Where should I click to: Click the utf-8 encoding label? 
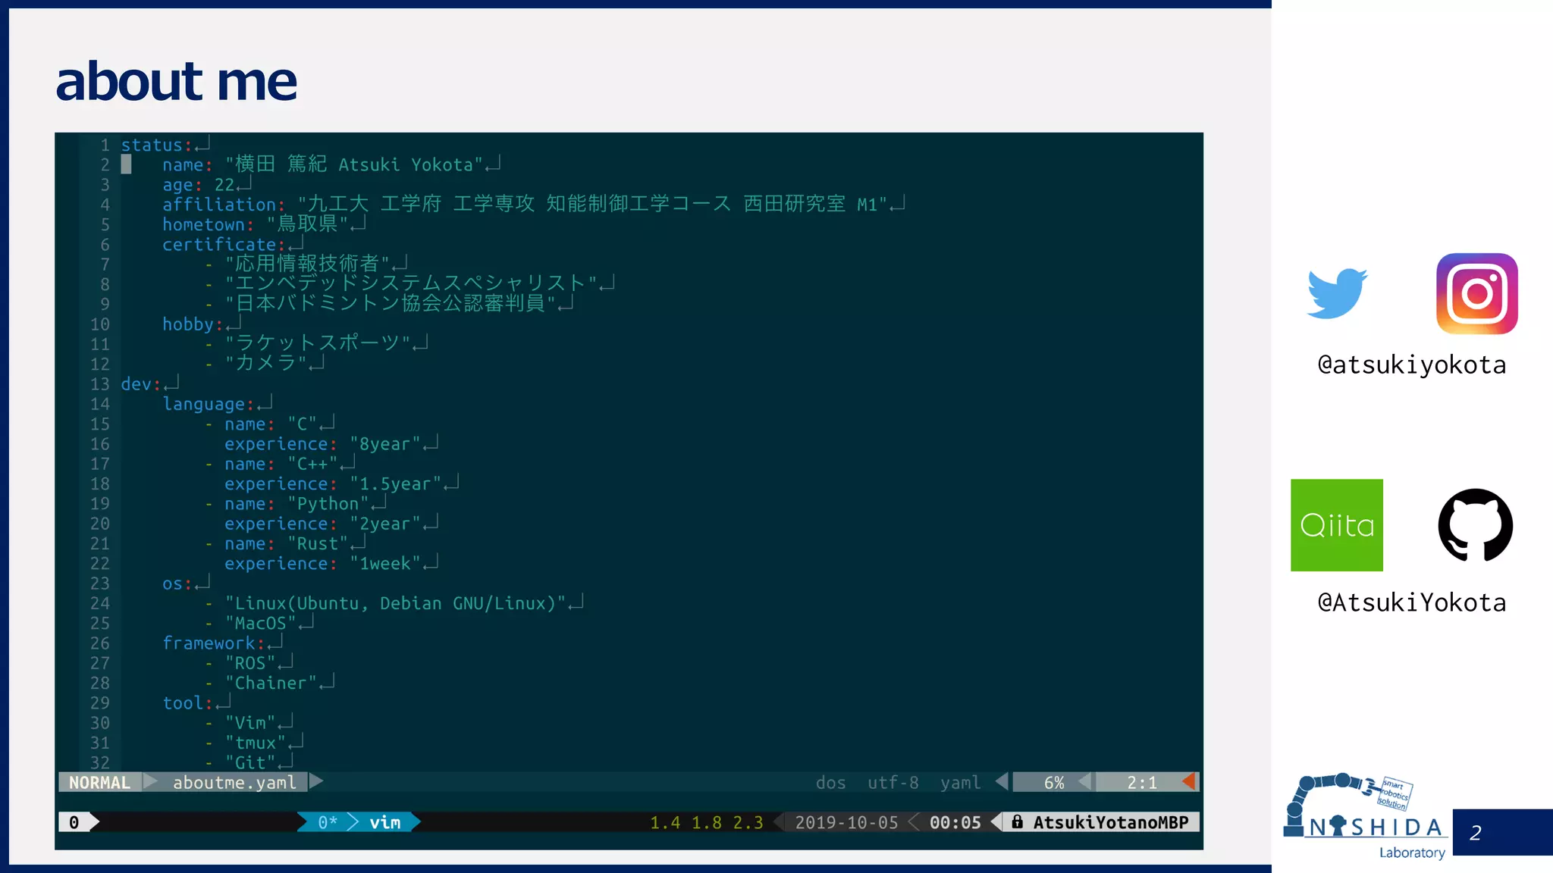tap(893, 782)
